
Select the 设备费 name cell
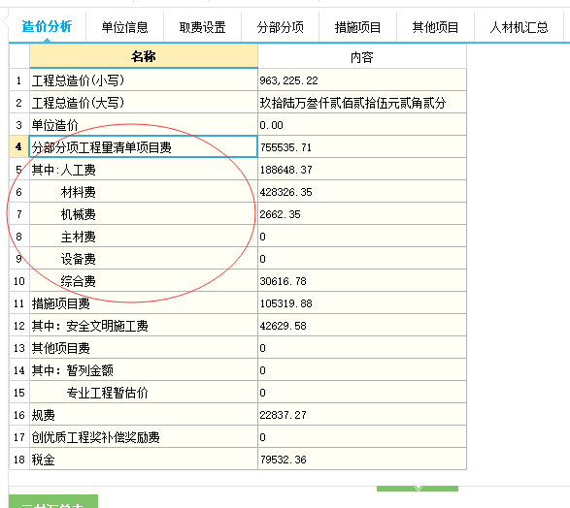(x=144, y=259)
